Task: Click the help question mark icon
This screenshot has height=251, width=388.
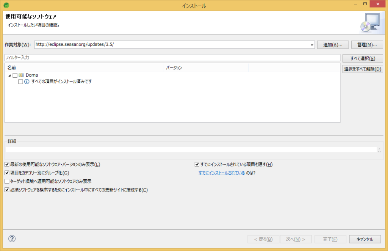Action: coord(12,239)
